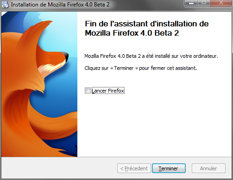The image size is (233, 180).
Task: Close the installer with the red X
Action: [221, 3]
